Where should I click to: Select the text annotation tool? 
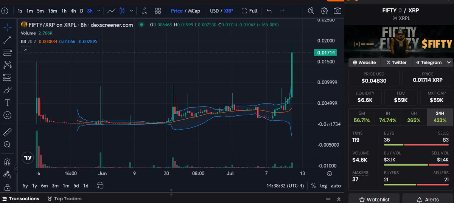coord(7,102)
